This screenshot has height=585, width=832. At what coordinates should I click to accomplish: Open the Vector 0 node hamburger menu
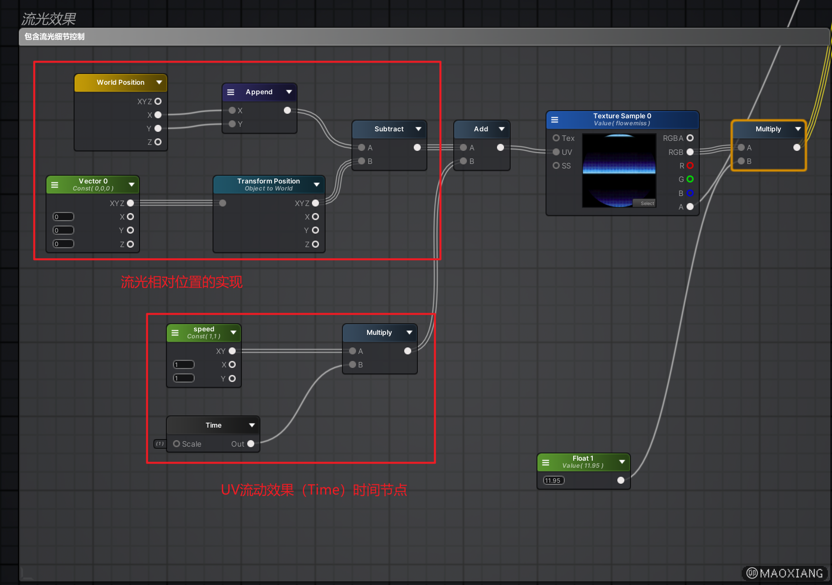[x=55, y=185]
